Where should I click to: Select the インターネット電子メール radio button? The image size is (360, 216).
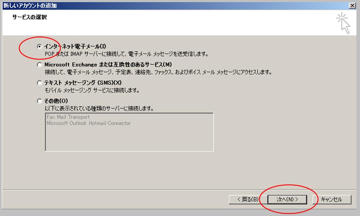39,46
